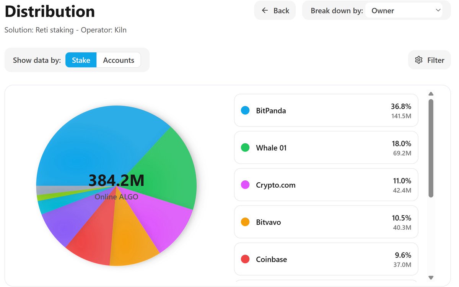Screen dimensions: 459x287
Task: Click the 69.2M Whale 01 amount
Action: (x=402, y=152)
